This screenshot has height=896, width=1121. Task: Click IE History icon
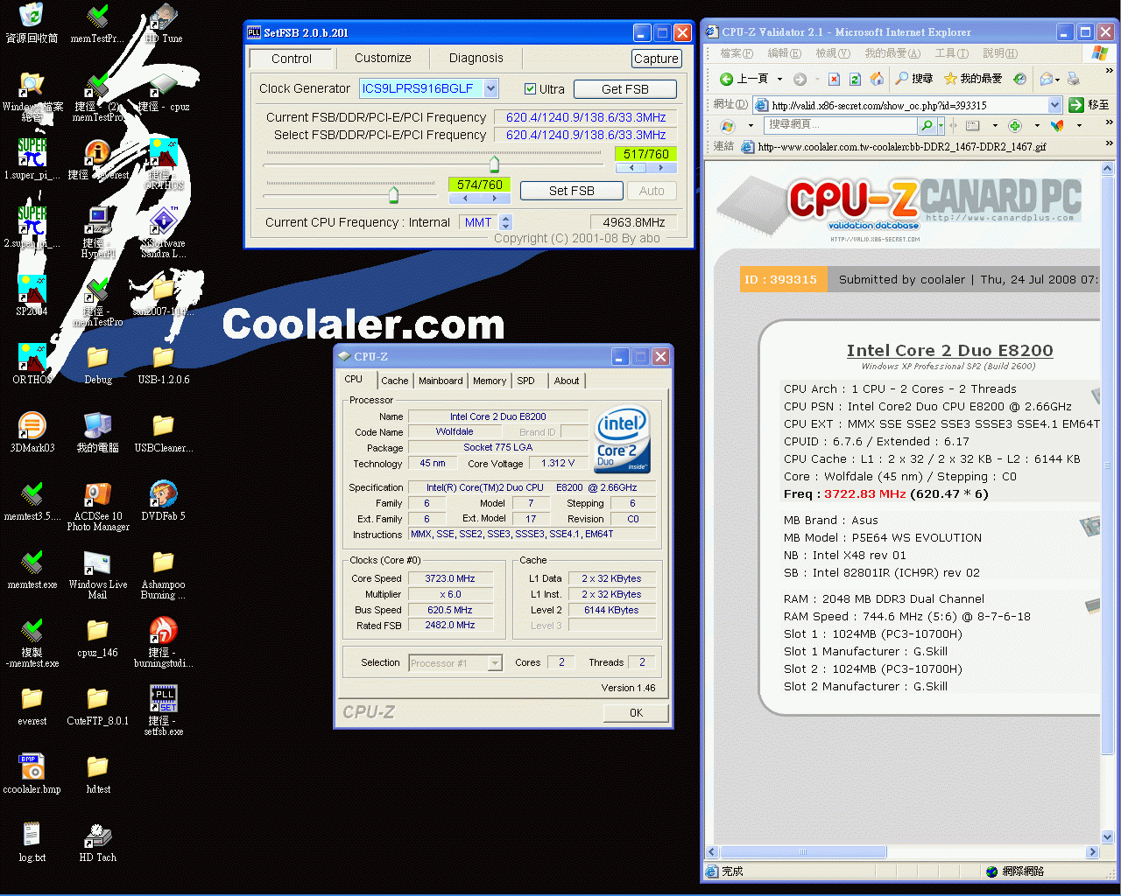point(1019,79)
